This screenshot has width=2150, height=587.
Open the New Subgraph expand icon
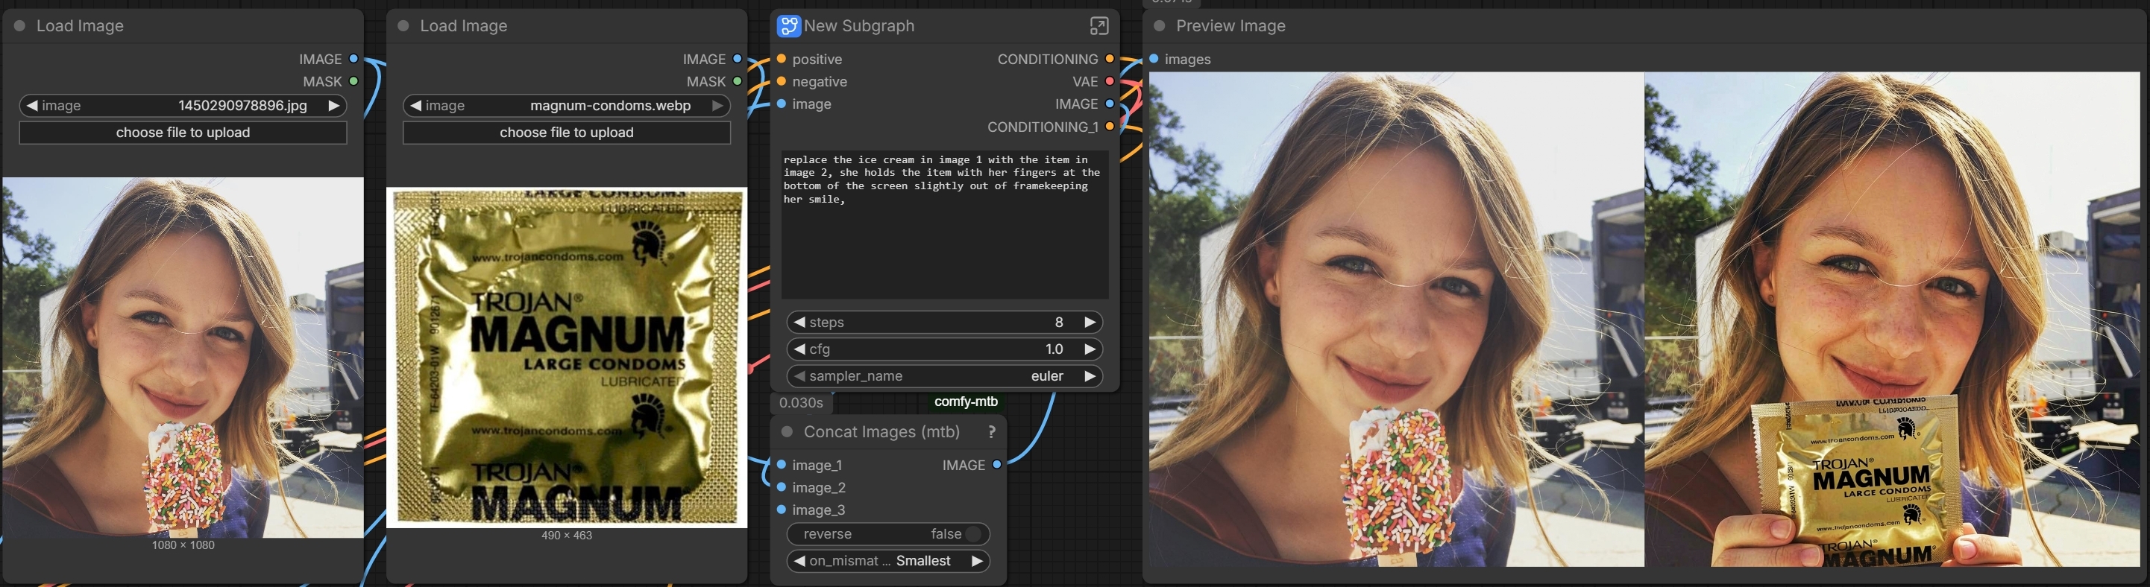1098,26
